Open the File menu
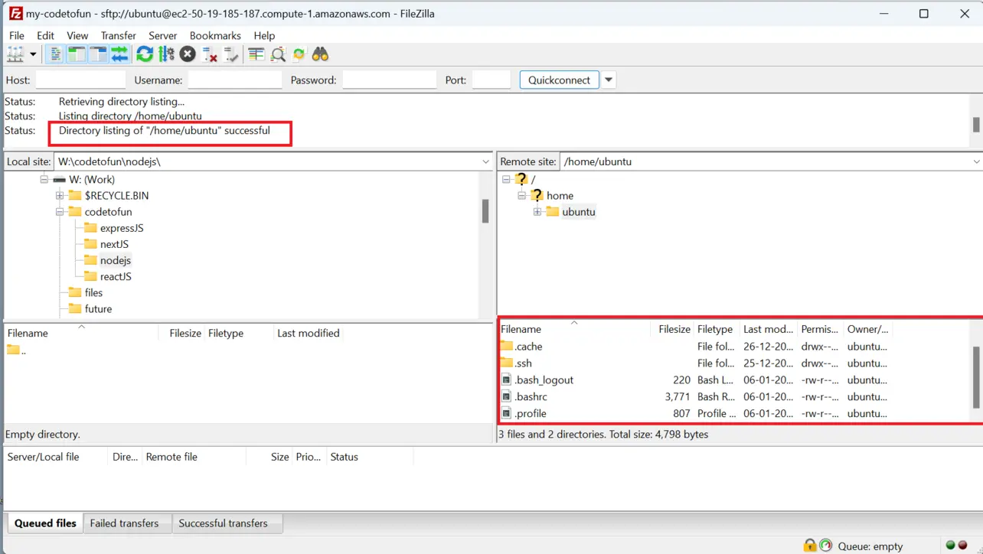The width and height of the screenshot is (983, 554). 17,35
